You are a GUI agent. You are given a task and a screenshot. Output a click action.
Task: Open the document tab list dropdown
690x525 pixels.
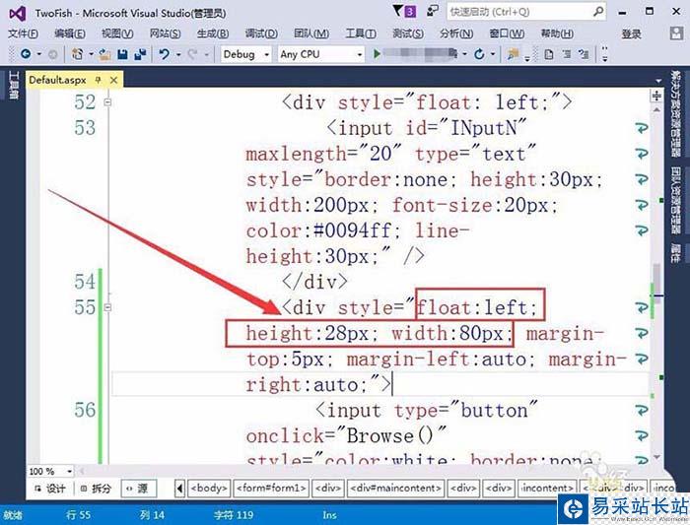click(658, 81)
